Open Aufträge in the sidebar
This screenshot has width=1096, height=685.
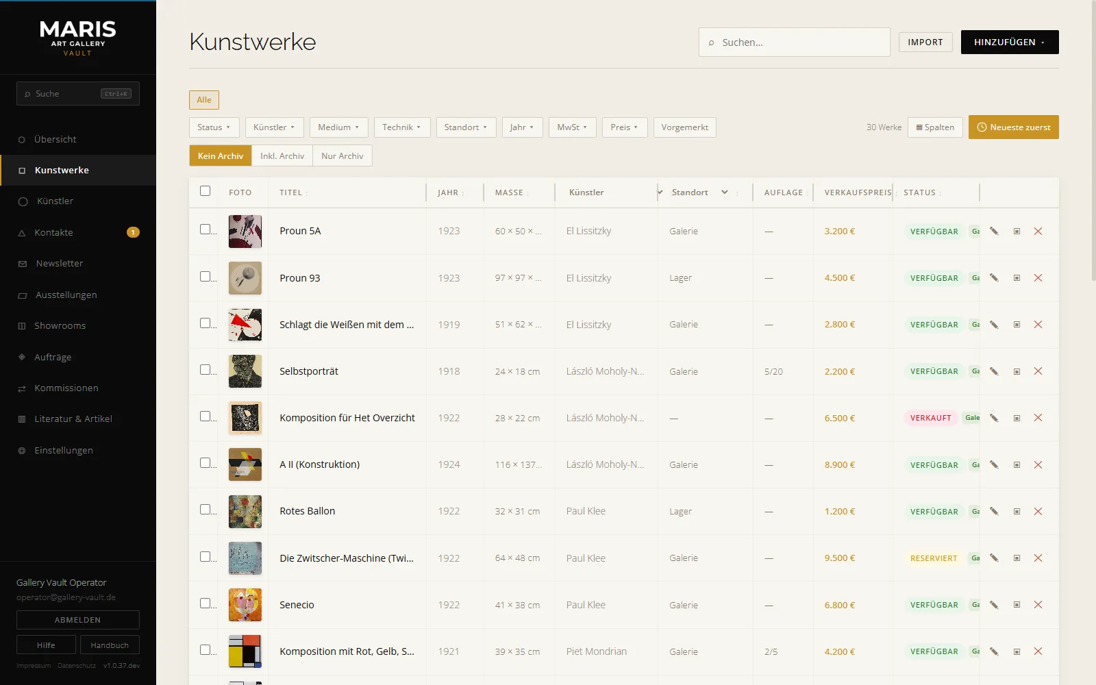pyautogui.click(x=78, y=357)
